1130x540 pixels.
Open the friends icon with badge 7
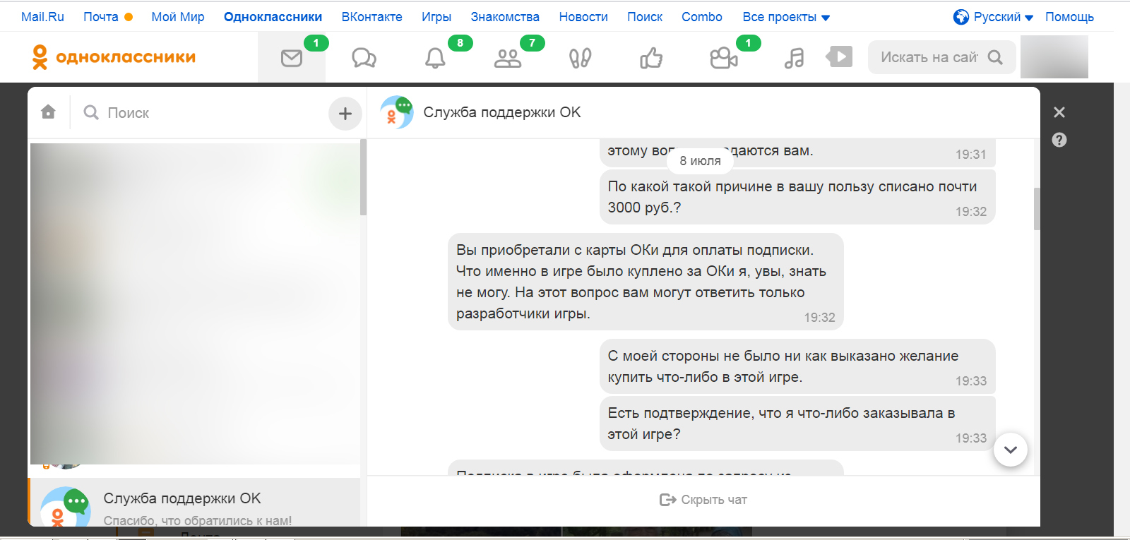pyautogui.click(x=508, y=58)
